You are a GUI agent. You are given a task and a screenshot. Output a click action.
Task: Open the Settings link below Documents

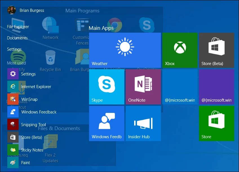tap(14, 49)
